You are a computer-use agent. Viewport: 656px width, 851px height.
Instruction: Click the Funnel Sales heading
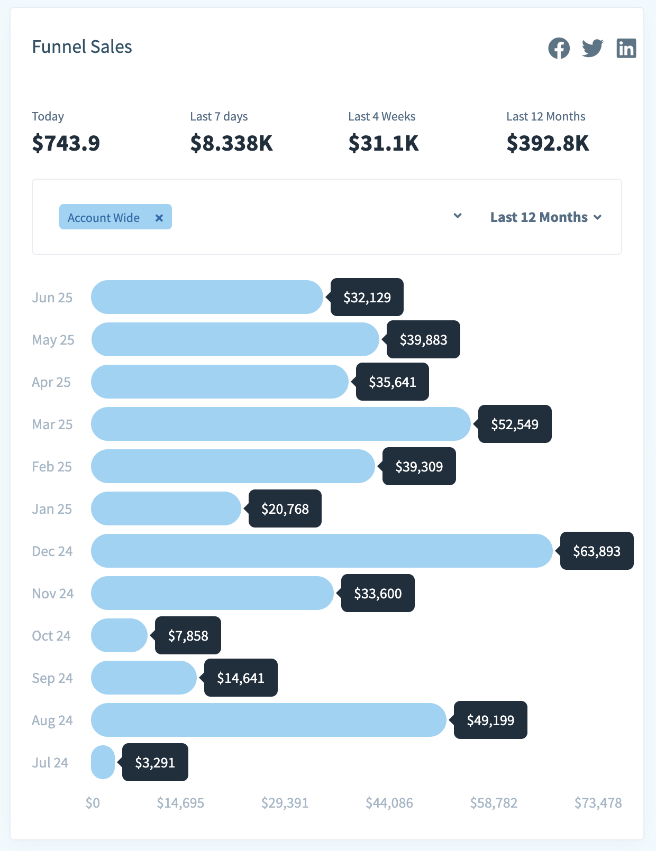(x=82, y=47)
